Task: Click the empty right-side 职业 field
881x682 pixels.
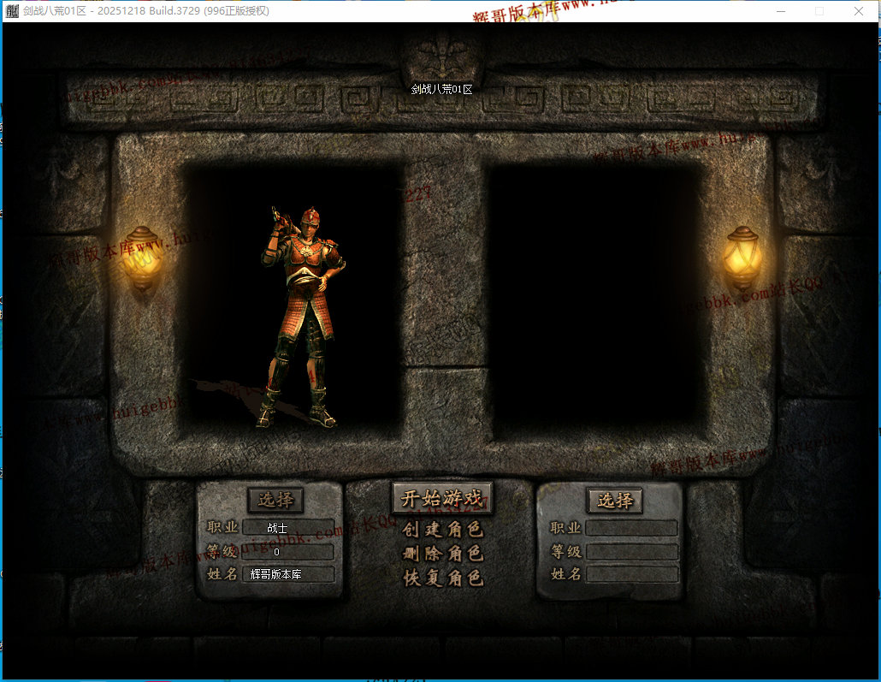Action: click(x=631, y=528)
